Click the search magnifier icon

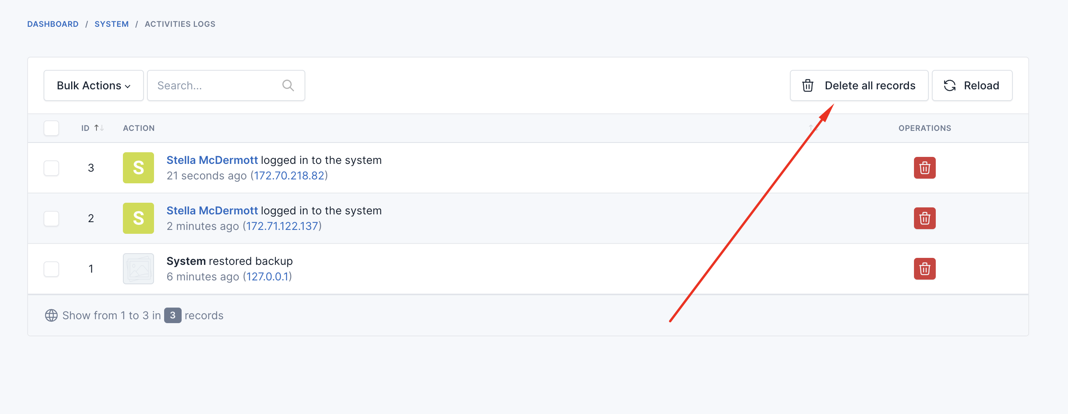coord(288,85)
